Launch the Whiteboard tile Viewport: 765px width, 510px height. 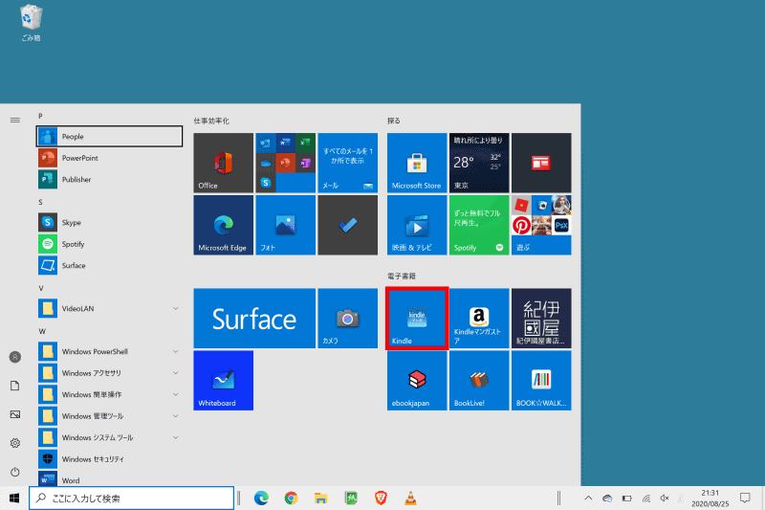(x=224, y=381)
